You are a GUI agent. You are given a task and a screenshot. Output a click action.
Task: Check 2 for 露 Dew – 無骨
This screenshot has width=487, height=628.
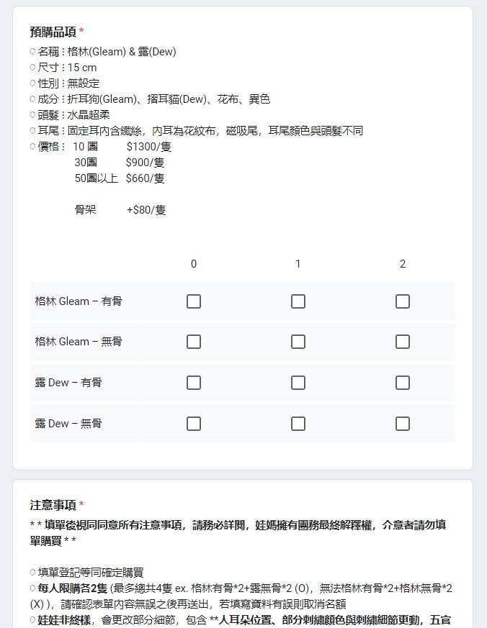click(403, 423)
